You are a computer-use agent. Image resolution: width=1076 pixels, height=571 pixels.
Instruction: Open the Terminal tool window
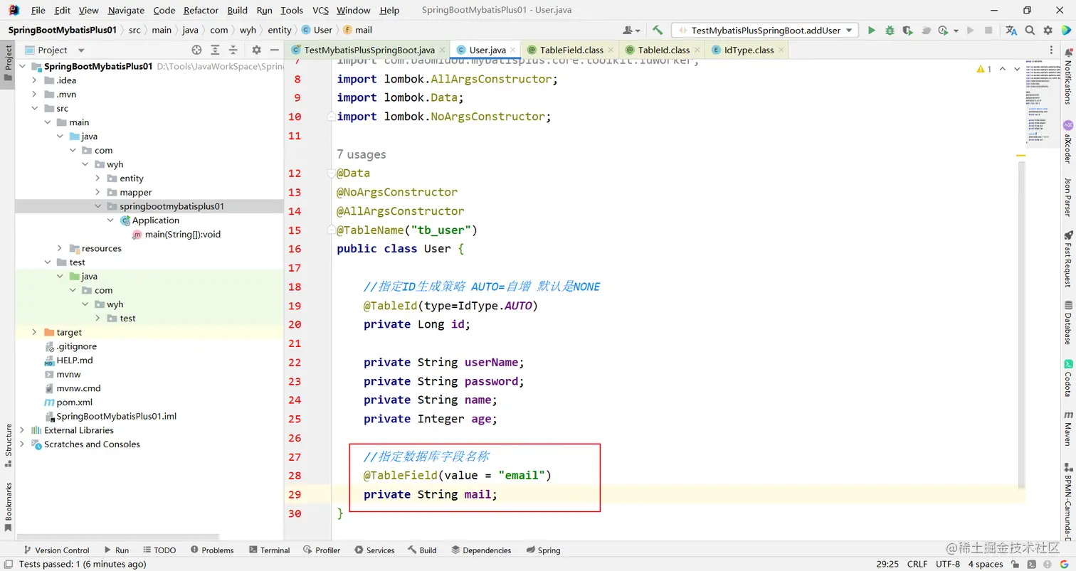click(269, 550)
